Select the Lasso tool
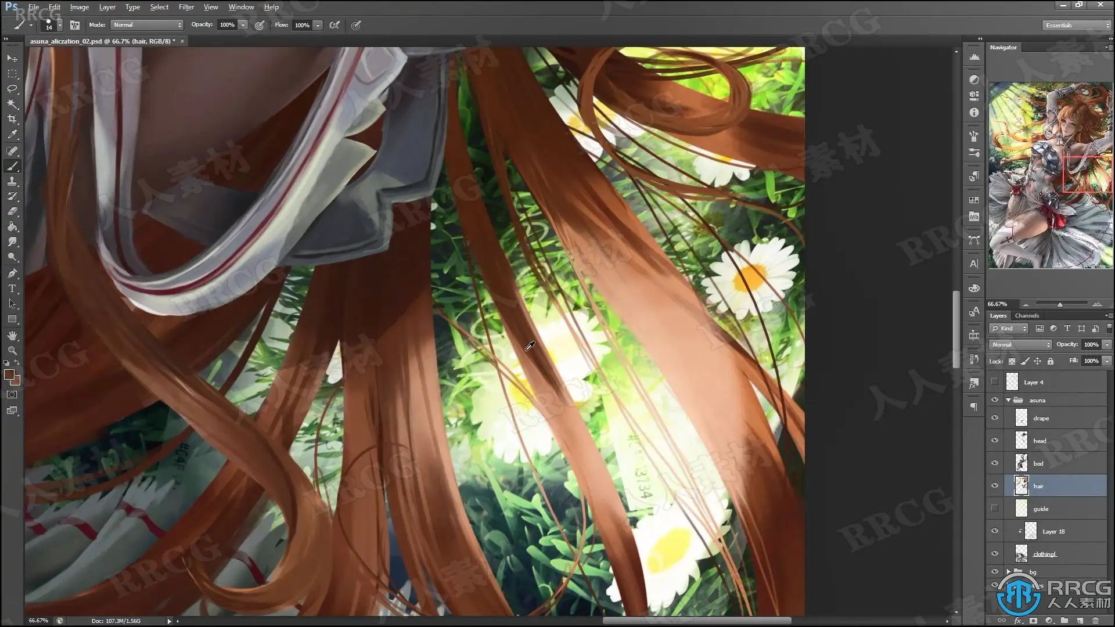1115x627 pixels. (x=12, y=89)
